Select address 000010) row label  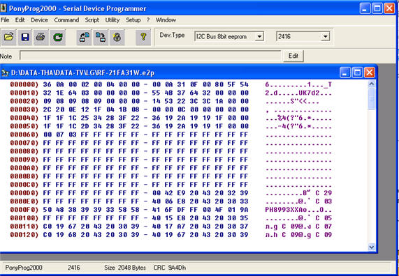(x=24, y=93)
